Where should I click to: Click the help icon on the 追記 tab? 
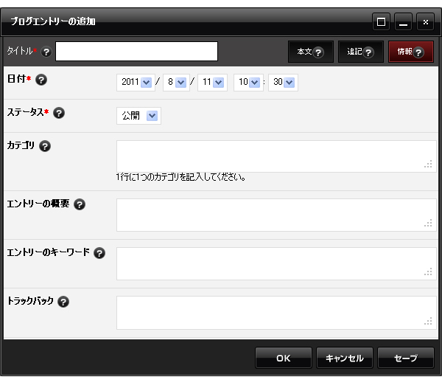click(368, 52)
